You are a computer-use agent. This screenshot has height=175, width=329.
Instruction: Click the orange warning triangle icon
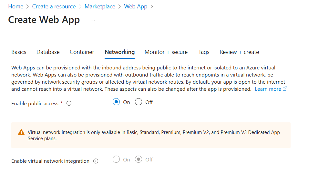coord(21,132)
